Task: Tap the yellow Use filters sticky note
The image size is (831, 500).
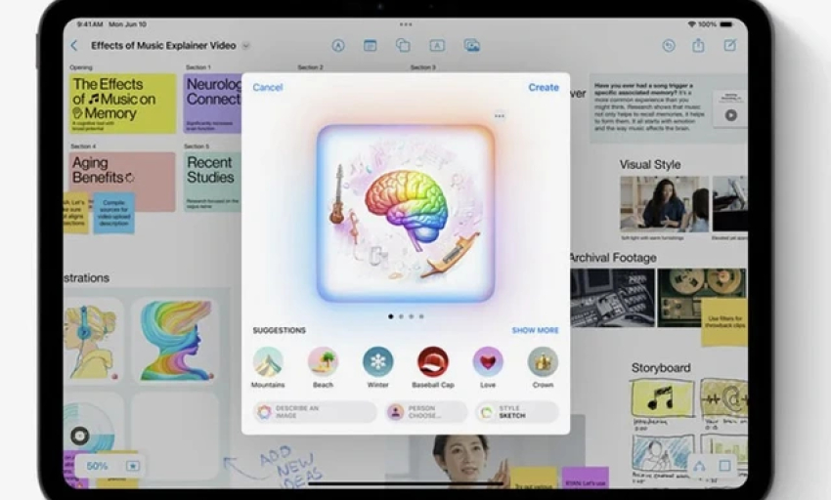Action: coord(724,322)
